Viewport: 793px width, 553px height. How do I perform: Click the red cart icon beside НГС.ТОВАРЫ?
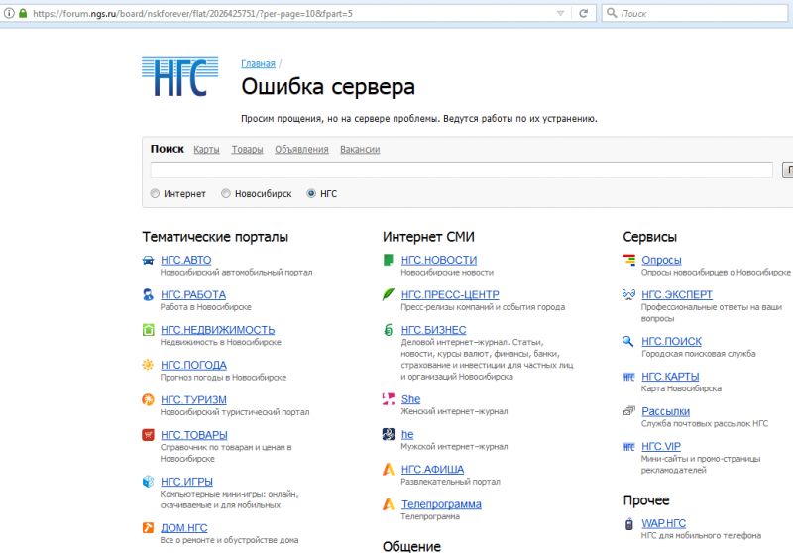click(148, 435)
